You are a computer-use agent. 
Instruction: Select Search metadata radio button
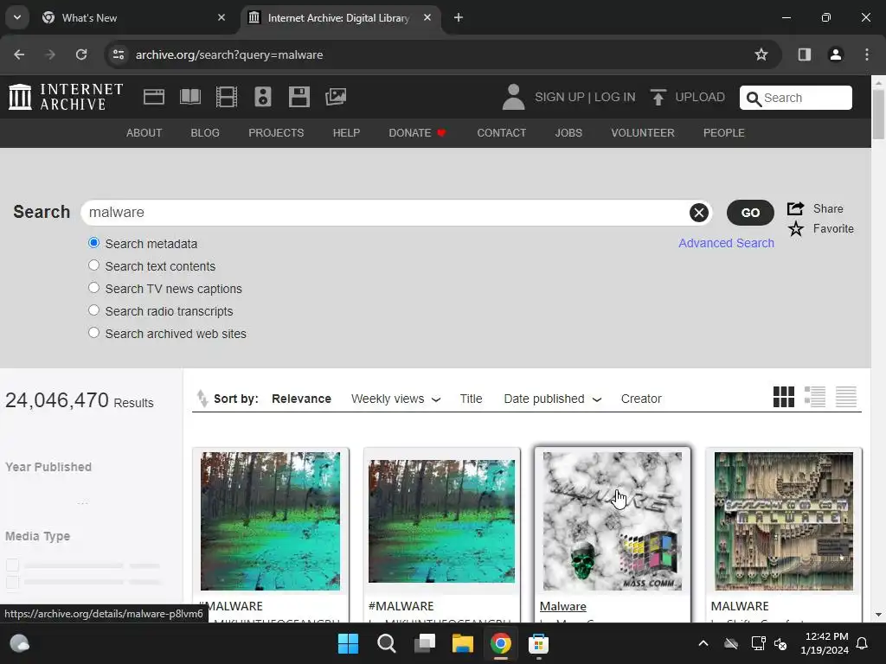click(93, 243)
